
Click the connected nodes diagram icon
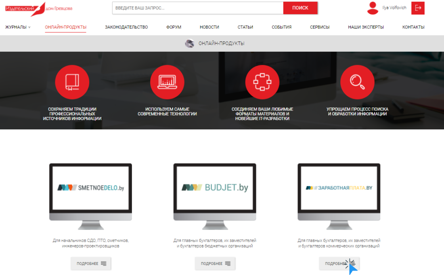tap(262, 82)
